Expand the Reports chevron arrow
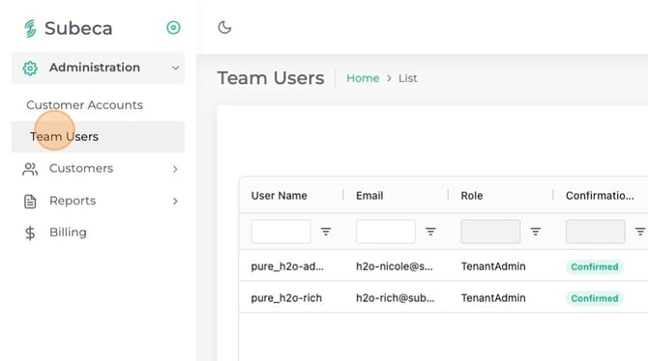The width and height of the screenshot is (648, 361). [175, 201]
